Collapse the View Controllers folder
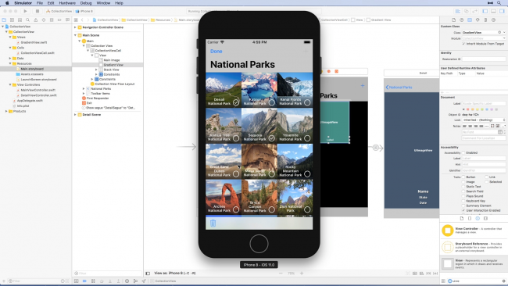The width and height of the screenshot is (508, 286). 10,84
